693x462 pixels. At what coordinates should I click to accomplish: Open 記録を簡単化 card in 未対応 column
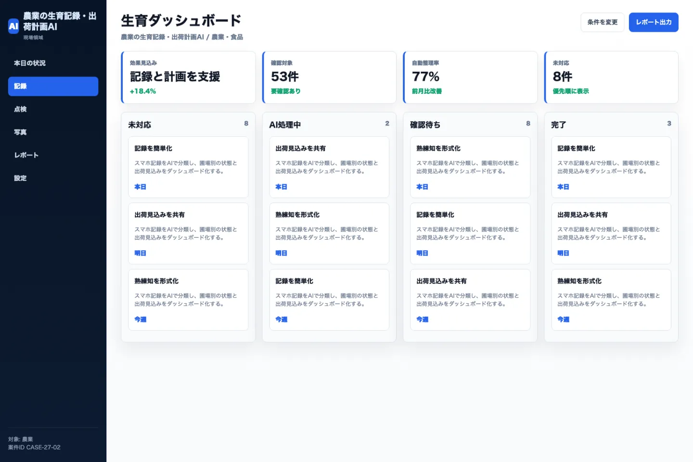[x=188, y=167]
